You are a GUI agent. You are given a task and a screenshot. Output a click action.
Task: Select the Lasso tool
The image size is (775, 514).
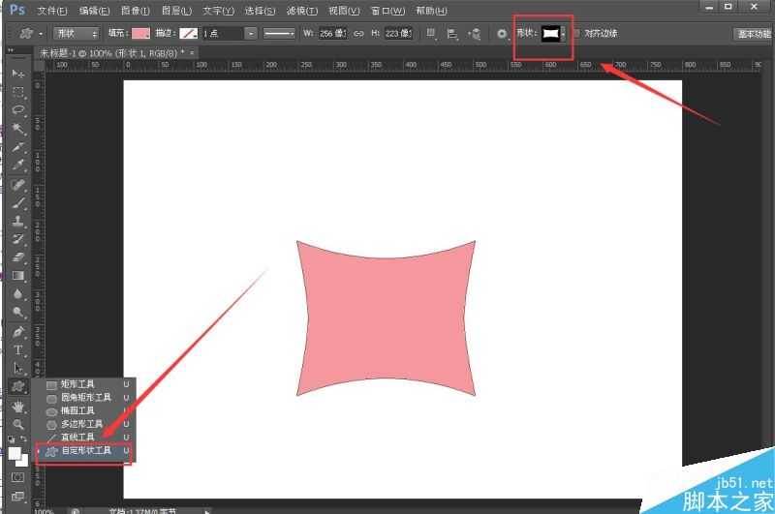17,110
